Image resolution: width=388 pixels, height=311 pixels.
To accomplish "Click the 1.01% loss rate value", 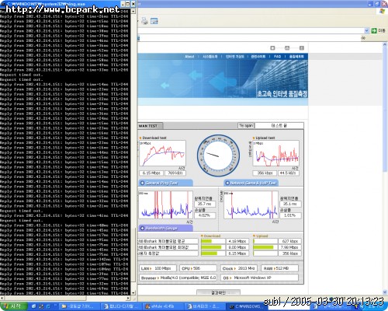I will 290,215.
